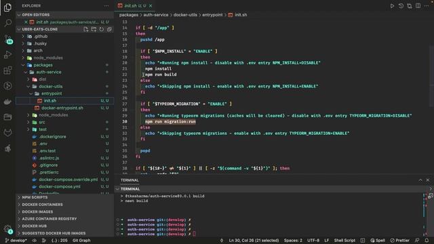434x244 pixels.
Task: Click docker-utils in breadcrumb path
Action: point(185,15)
